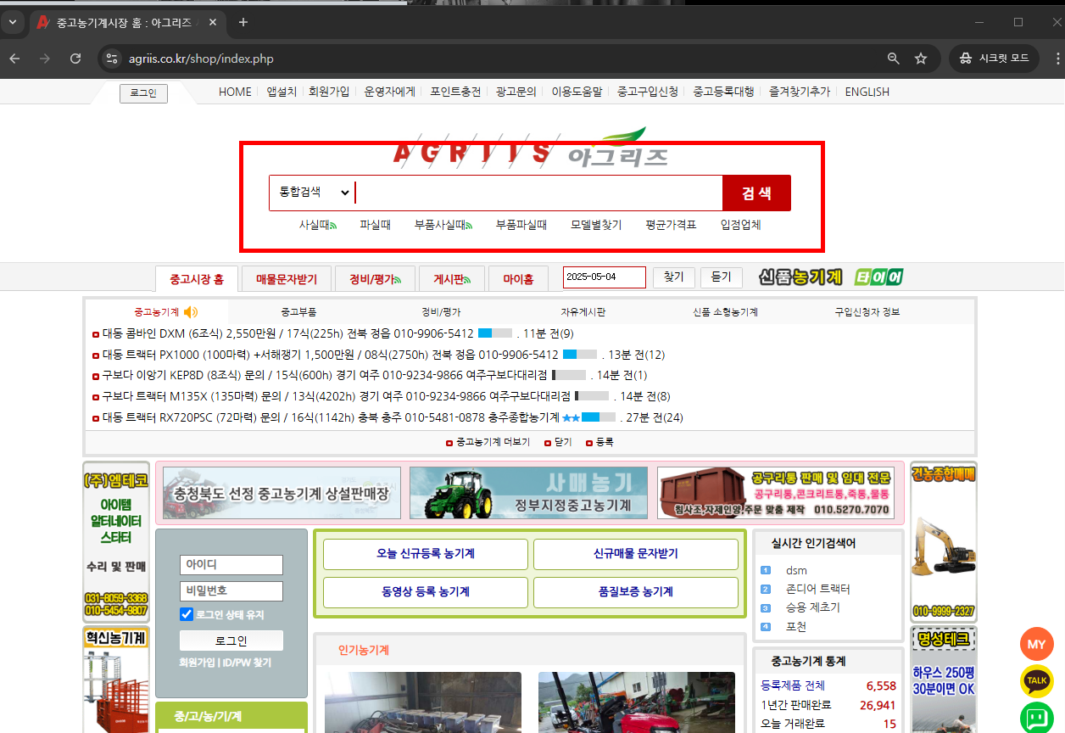Viewport: 1065px width, 733px height.
Task: Click the green chat bubble icon at bottom right
Action: coord(1036,718)
